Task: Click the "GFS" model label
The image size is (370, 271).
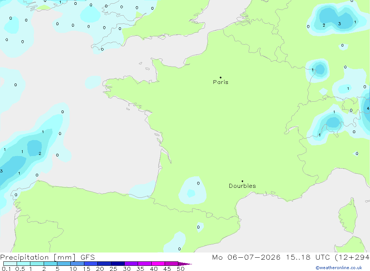Action: point(88,257)
